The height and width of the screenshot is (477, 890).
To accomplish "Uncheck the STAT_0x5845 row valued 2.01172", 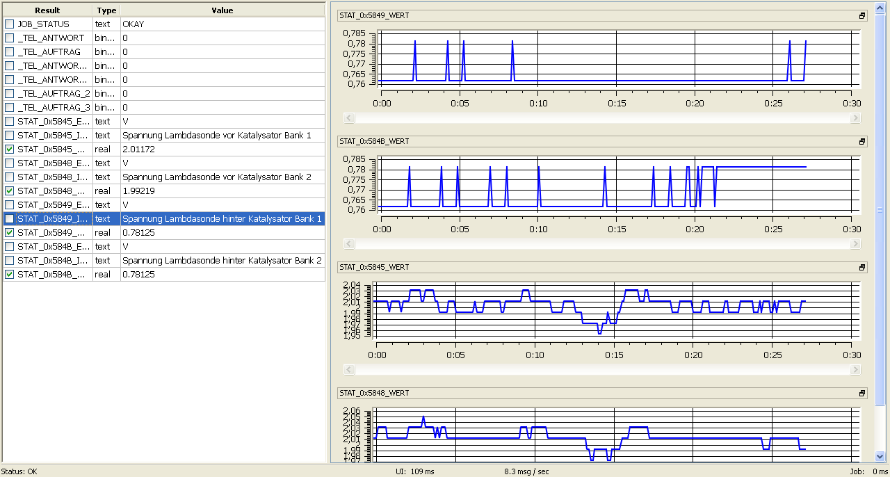I will coord(9,149).
